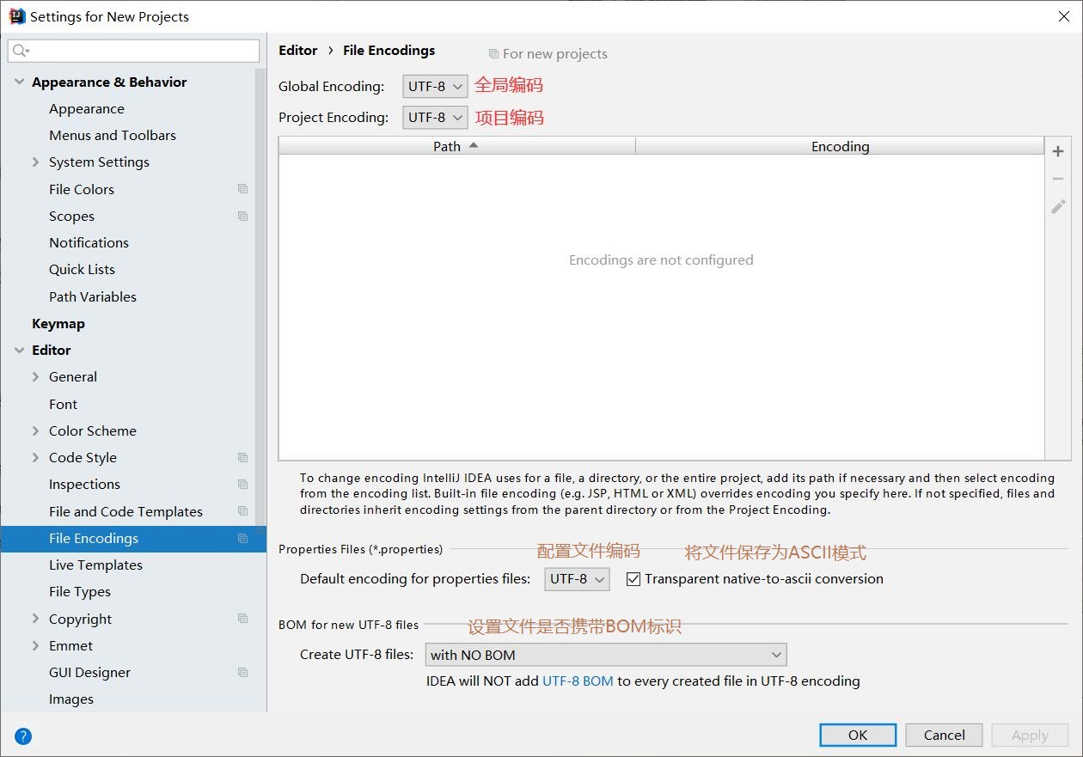
Task: Open the properties files default encoding dropdown
Action: coord(577,579)
